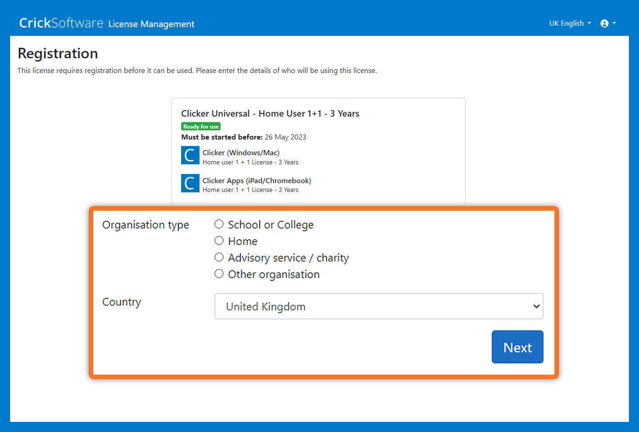Select Advisory service / charity option
Image resolution: width=639 pixels, height=432 pixels.
coord(219,257)
